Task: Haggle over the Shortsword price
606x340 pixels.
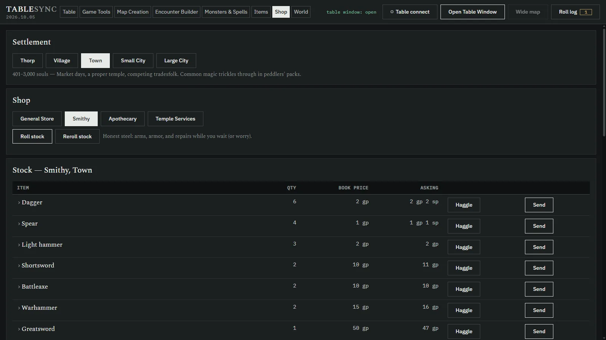Action: tap(464, 268)
